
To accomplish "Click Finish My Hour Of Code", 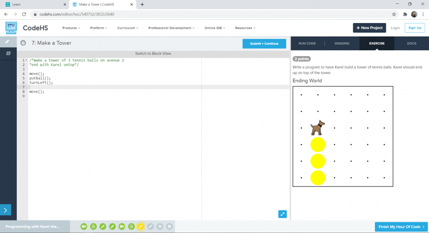I will point(401,227).
